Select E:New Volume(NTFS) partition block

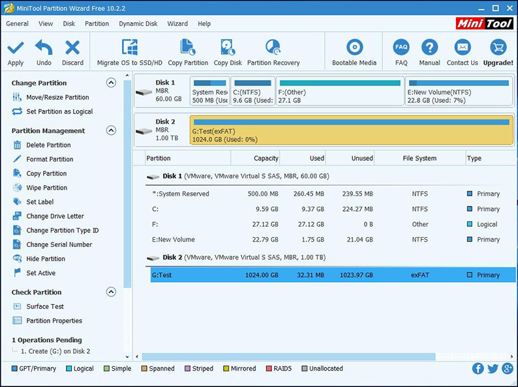459,91
